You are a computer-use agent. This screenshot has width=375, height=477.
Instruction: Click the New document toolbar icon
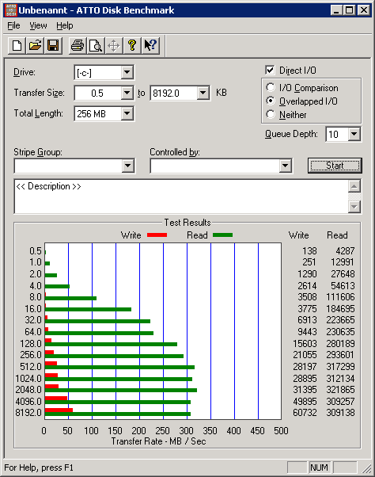[17, 46]
